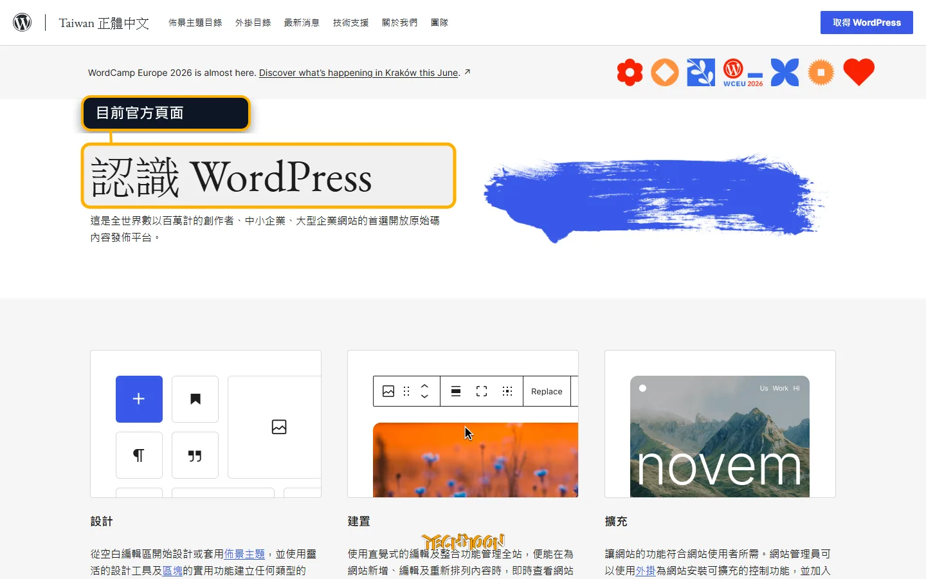Click the 擴充 section heading

click(x=616, y=521)
